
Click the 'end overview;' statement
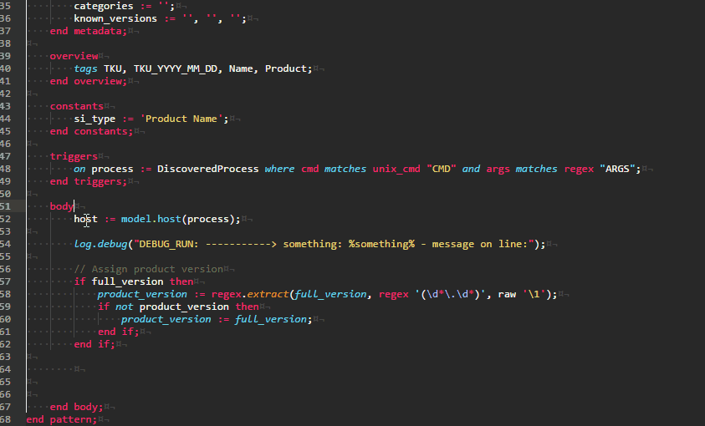click(x=89, y=81)
